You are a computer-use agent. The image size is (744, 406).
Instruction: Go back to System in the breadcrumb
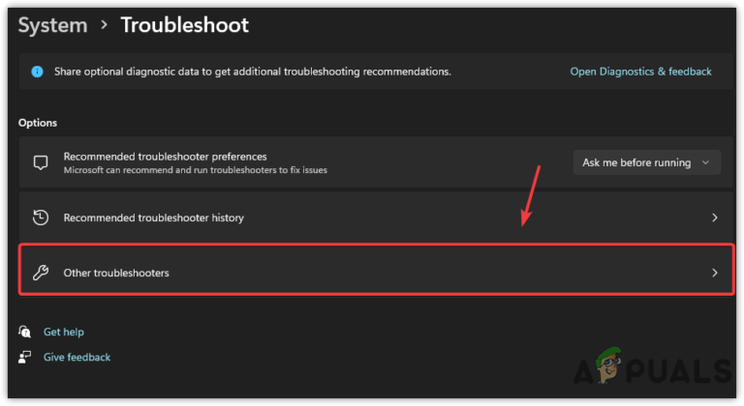tap(52, 25)
